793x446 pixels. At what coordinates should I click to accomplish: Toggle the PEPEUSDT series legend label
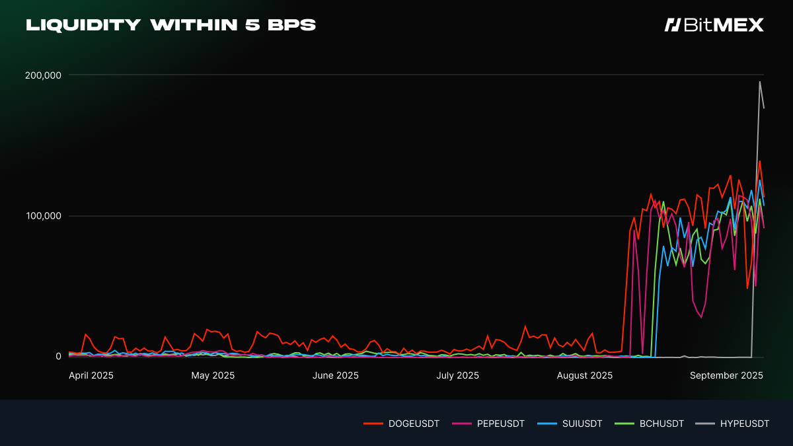[500, 424]
